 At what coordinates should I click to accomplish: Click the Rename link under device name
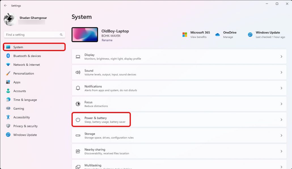[107, 40]
